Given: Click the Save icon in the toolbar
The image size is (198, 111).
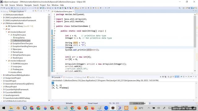Looking at the screenshot, I should point(6,8).
